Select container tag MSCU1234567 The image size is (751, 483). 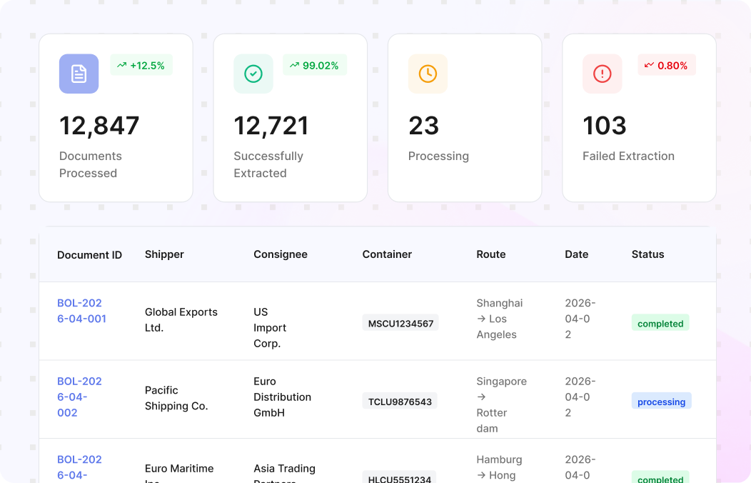click(x=400, y=324)
